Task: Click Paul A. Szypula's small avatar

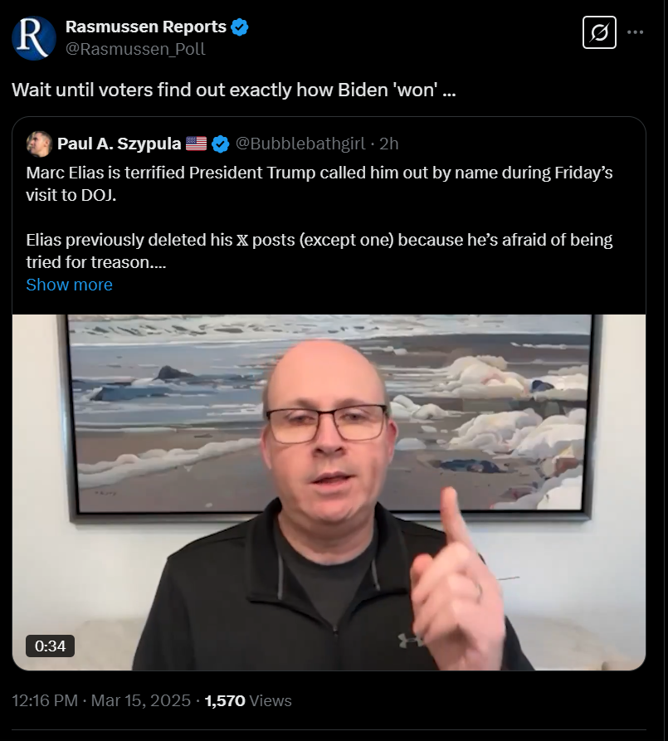Action: (x=39, y=144)
